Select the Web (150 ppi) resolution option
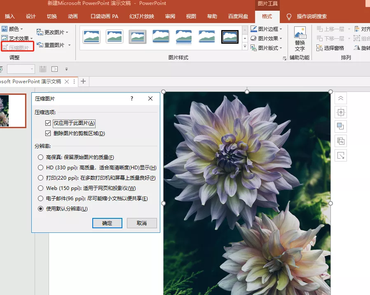Viewport: 370px width, 295px height. click(41, 188)
